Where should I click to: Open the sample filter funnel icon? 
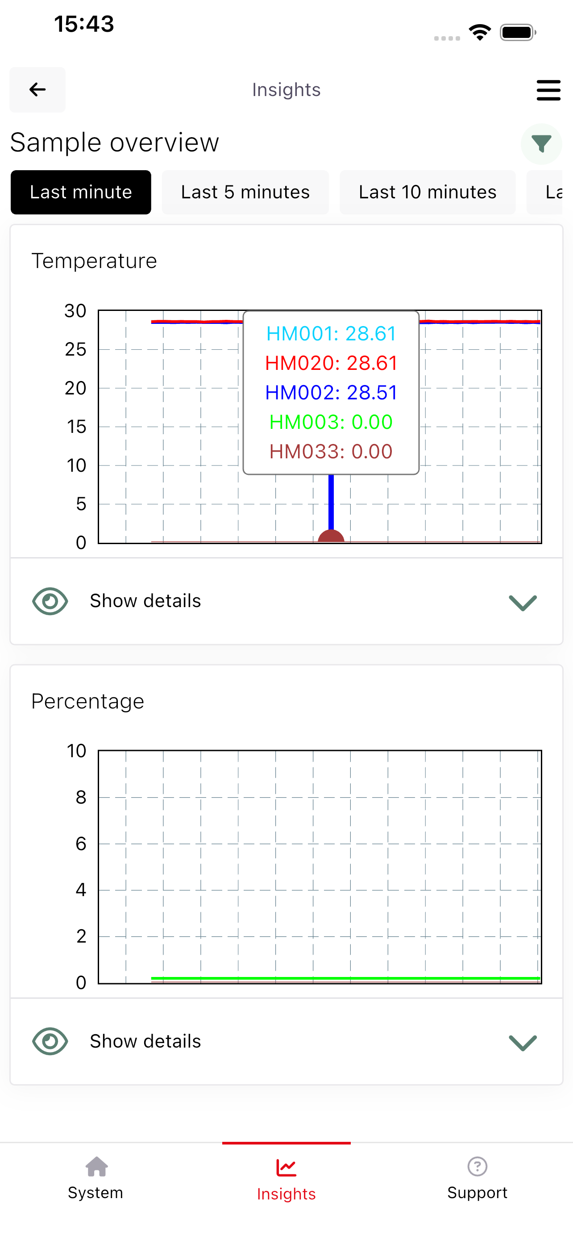541,144
